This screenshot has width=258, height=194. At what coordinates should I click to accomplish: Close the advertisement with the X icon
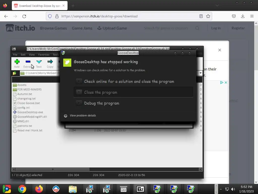click(226, 83)
